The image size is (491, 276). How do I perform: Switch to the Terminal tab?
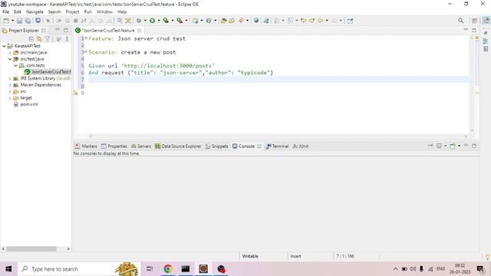tap(277, 146)
